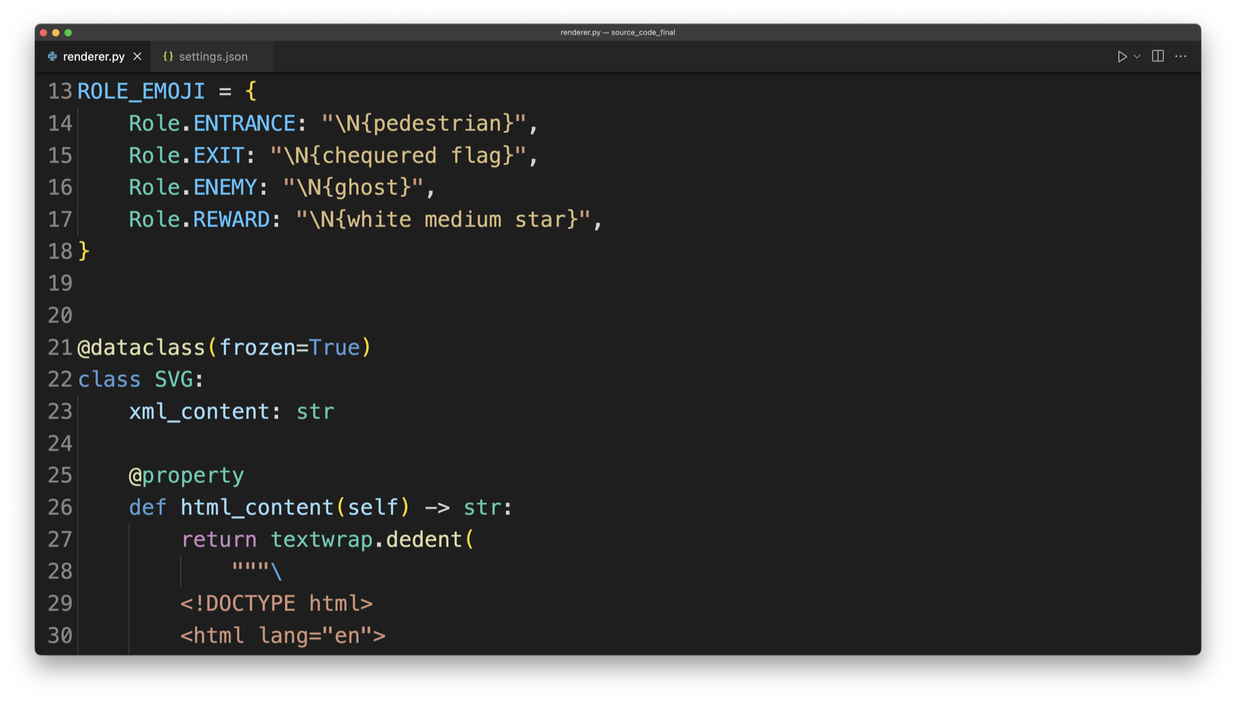Viewport: 1236px width, 701px height.
Task: Switch to the settings.json tab
Action: [x=212, y=57]
